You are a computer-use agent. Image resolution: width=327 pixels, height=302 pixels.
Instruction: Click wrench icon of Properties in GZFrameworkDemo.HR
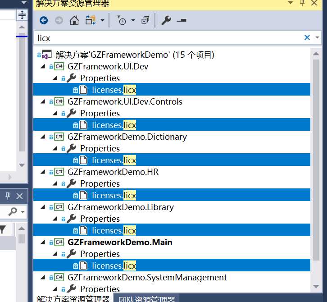(x=71, y=183)
